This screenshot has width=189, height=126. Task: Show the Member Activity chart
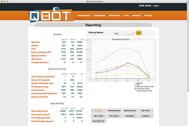pyautogui.click(x=130, y=111)
